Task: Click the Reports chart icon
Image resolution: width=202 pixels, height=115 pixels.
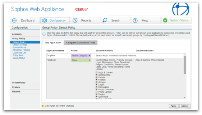Action: pos(75,20)
